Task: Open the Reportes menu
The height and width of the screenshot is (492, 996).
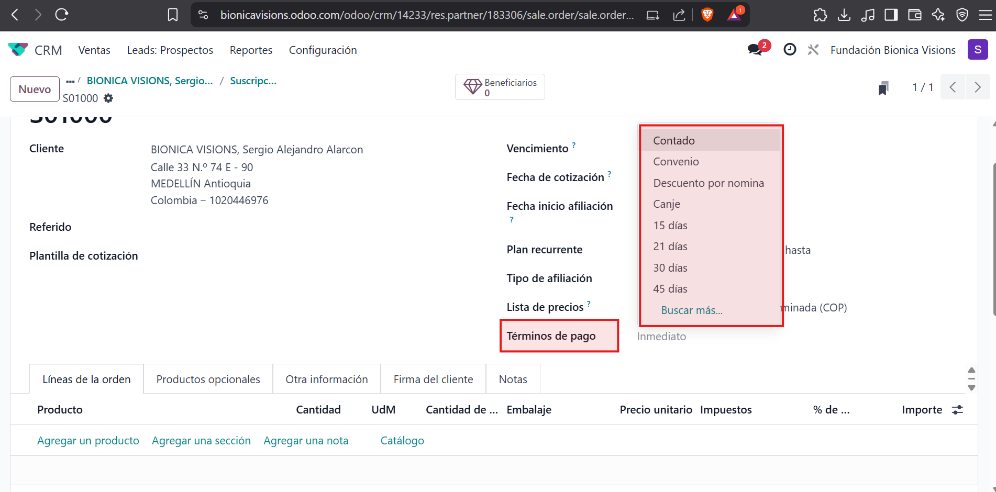Action: [251, 50]
